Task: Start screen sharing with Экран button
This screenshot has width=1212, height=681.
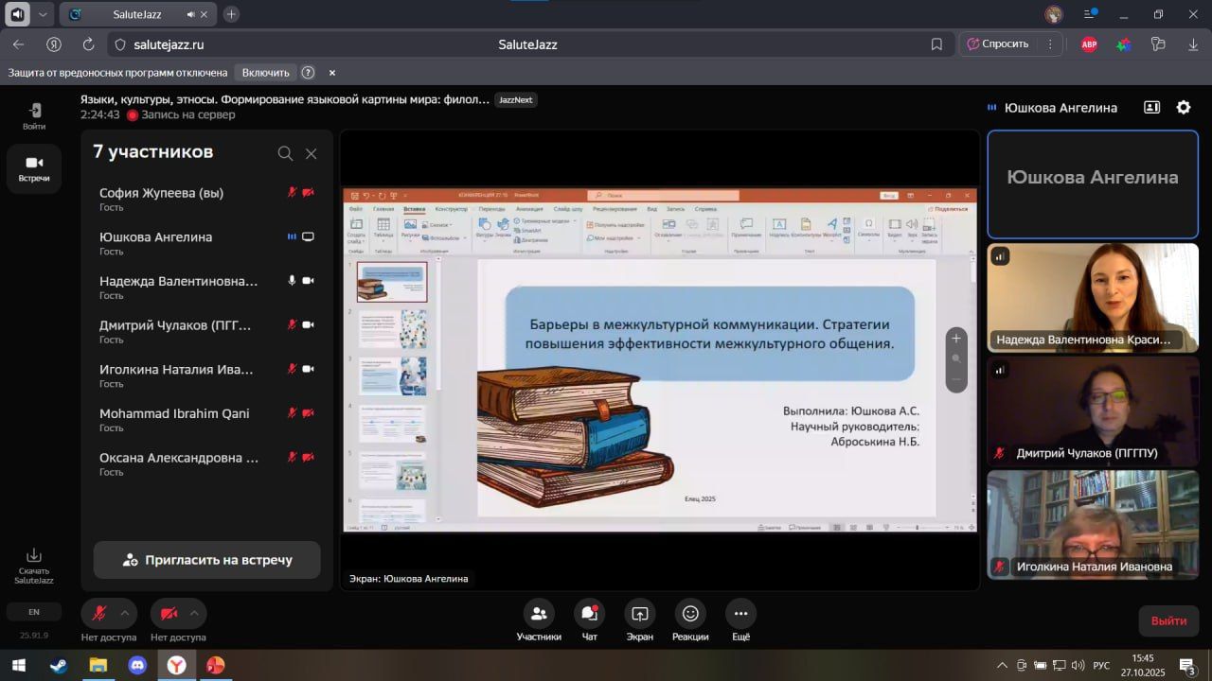Action: [639, 614]
